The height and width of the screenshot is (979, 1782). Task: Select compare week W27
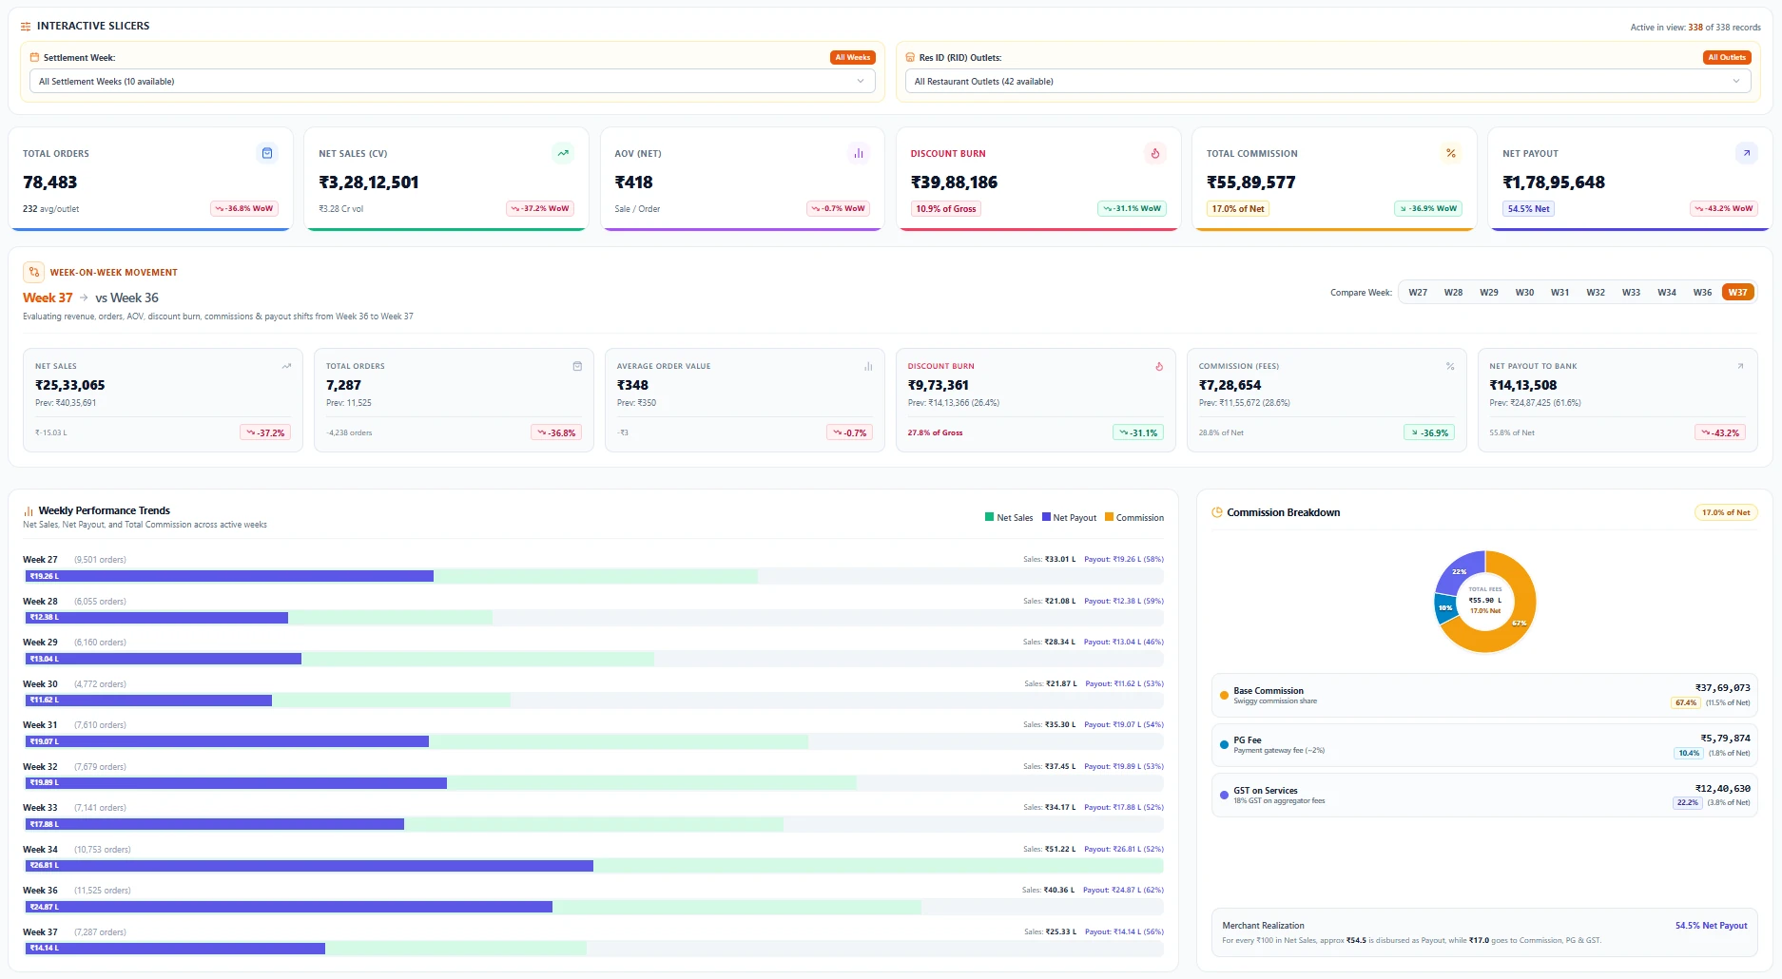click(x=1418, y=293)
